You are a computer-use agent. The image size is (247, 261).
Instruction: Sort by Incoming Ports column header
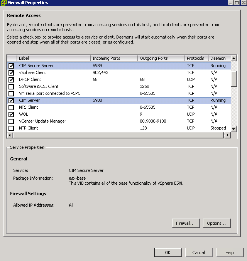[114, 59]
